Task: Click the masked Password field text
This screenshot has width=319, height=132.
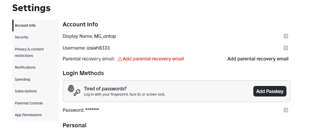Action: pyautogui.click(x=92, y=110)
